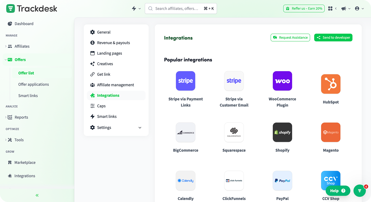Go to Dashboard

tap(24, 24)
